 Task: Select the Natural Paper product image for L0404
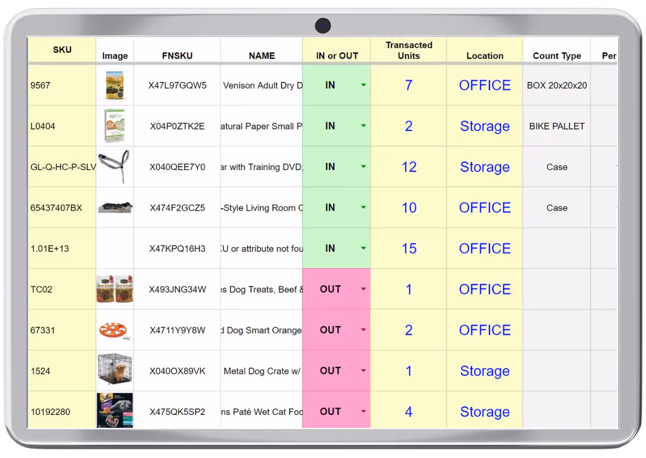(x=115, y=126)
